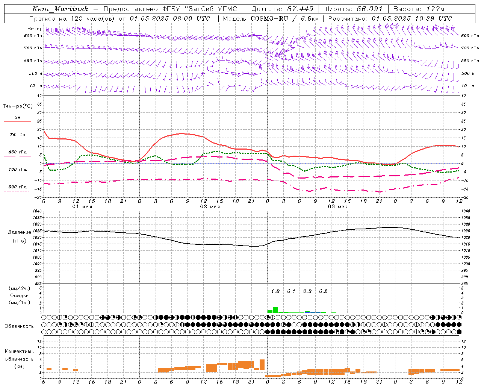Viewport: 481px width, 385px height.
Task: Click the 'Td 2м' dew point legend label
Action: (17, 135)
